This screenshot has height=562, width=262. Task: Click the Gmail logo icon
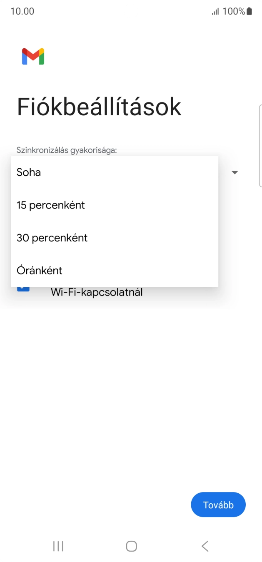(34, 56)
